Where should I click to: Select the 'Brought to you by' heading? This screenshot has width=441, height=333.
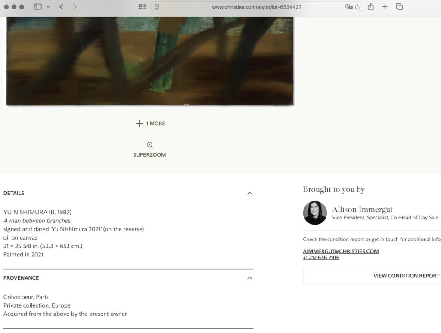click(x=334, y=189)
